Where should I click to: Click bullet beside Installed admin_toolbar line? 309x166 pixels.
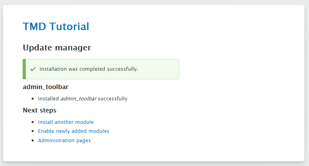[33, 98]
